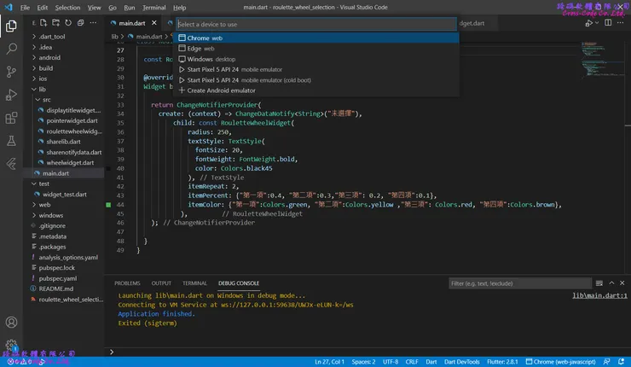Open the Search view icon
Image resolution: width=631 pixels, height=367 pixels.
tap(11, 50)
